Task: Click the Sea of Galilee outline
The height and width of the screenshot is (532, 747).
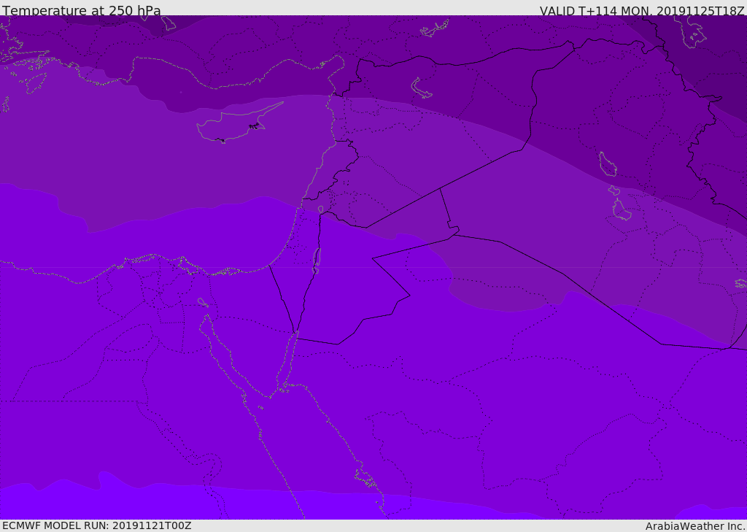Action: [x=321, y=209]
